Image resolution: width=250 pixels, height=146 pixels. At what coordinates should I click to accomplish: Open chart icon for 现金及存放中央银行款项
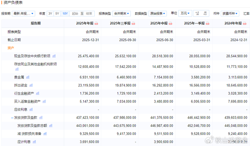(x=54, y=56)
